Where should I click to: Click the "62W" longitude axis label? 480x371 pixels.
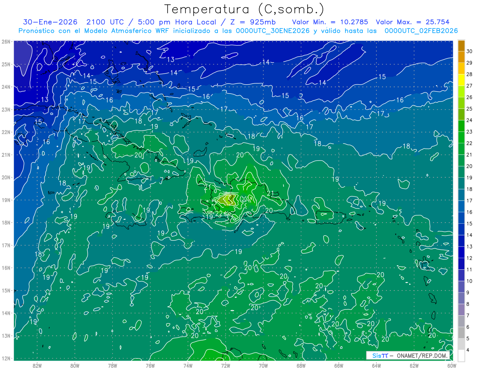click(414, 365)
